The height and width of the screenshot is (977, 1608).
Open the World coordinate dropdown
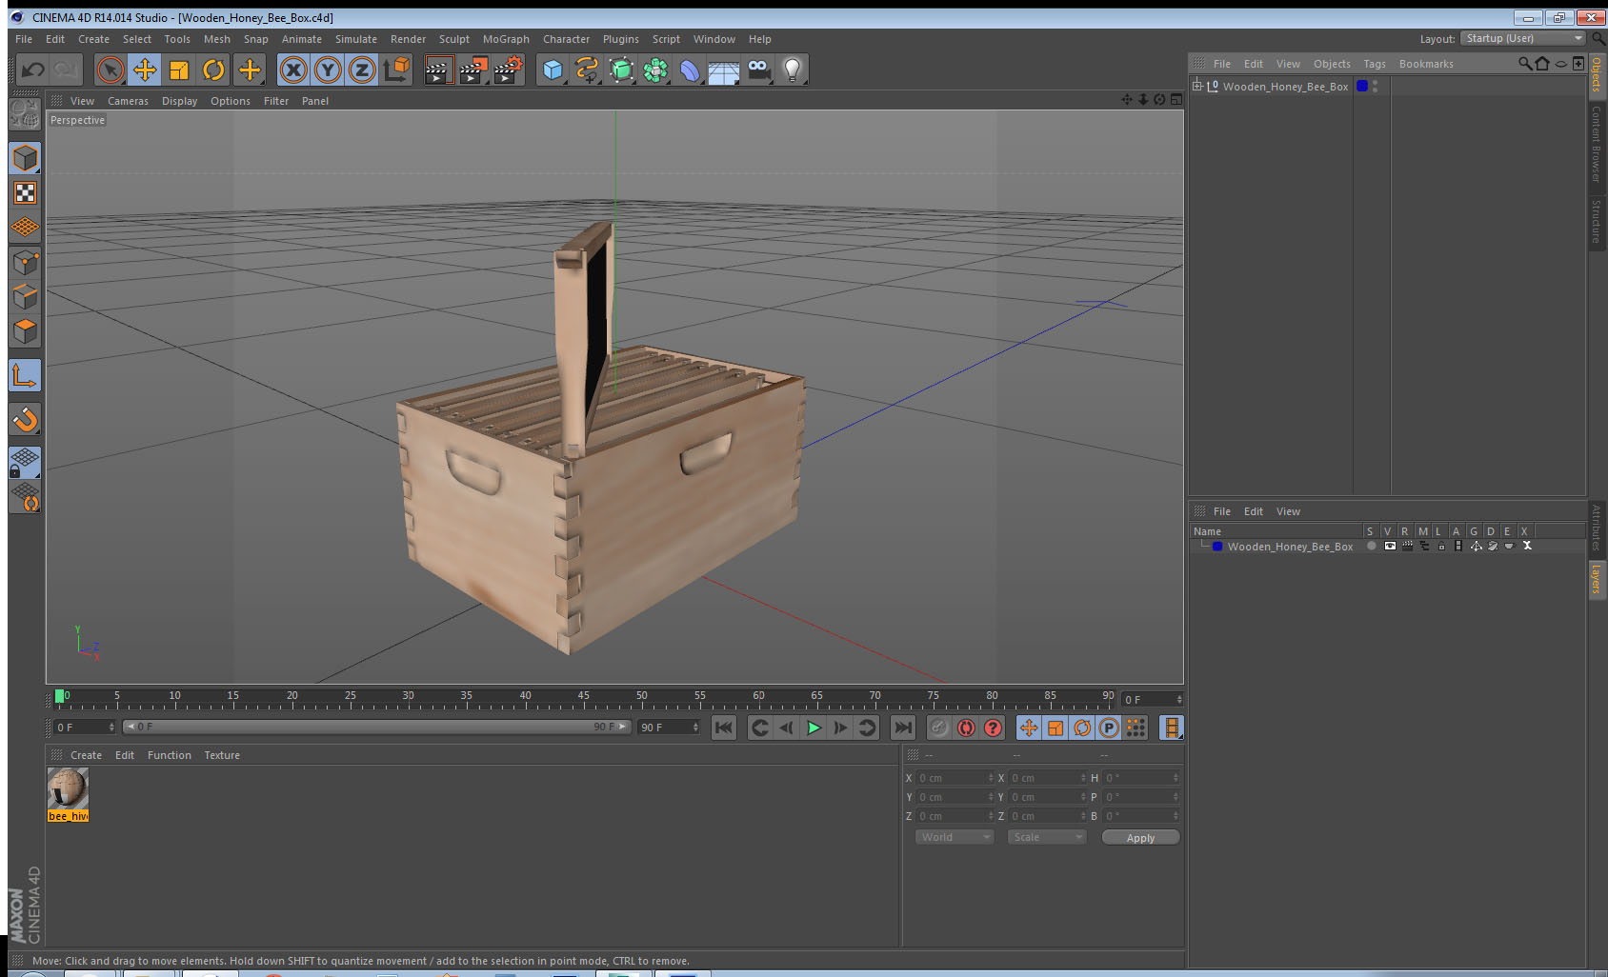coord(954,837)
